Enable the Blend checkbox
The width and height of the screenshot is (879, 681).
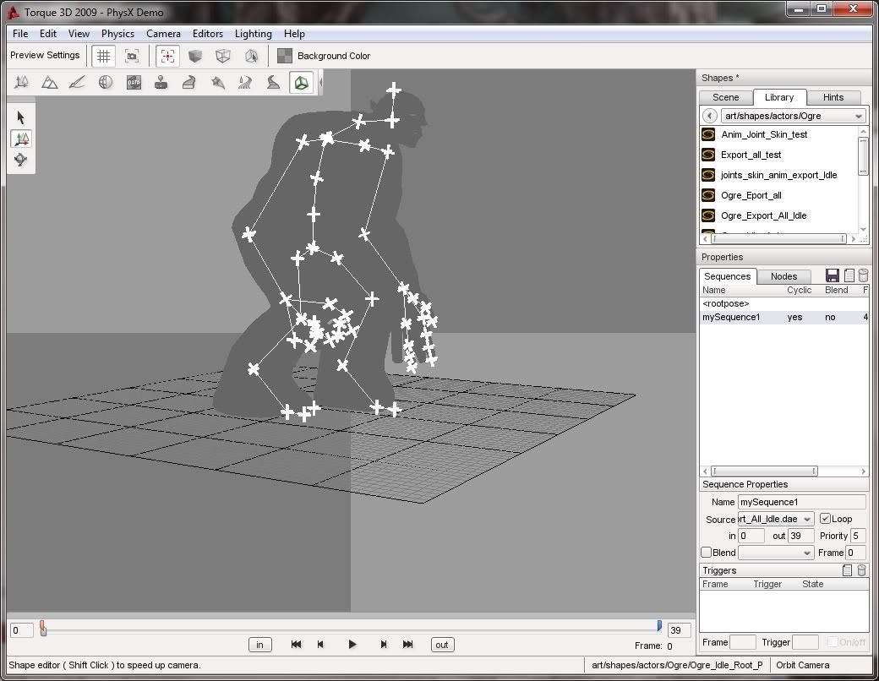coord(707,553)
